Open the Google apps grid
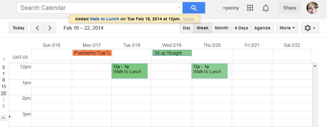Image resolution: width=327 pixels, height=127 pixels. tap(250, 8)
